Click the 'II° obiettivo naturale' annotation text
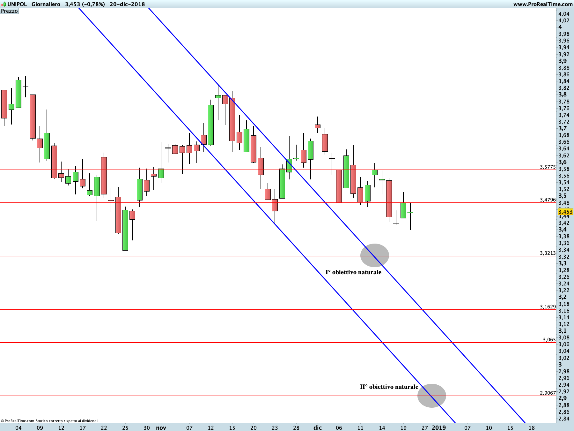 click(x=389, y=387)
